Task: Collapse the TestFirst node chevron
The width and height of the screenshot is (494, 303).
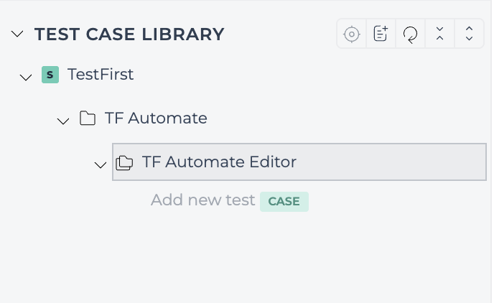Action: point(26,77)
